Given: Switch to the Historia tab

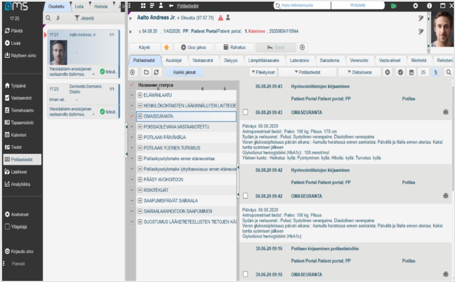Looking at the screenshot, I should coord(100,6).
